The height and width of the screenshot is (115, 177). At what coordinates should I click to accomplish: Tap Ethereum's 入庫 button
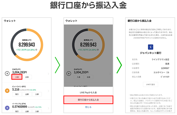click(37, 111)
